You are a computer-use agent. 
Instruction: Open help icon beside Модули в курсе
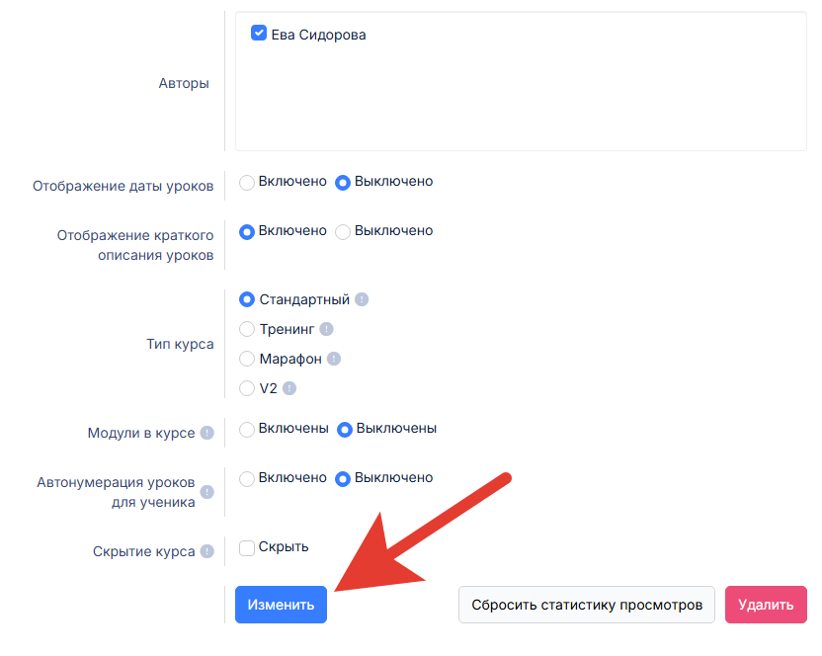207,433
